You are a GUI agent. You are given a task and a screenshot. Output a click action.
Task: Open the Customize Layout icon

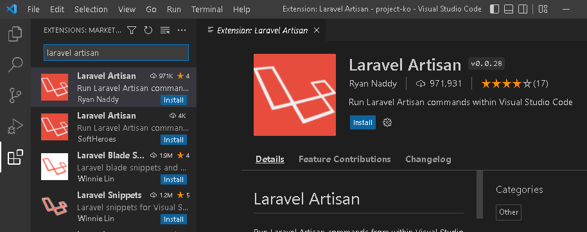(543, 9)
